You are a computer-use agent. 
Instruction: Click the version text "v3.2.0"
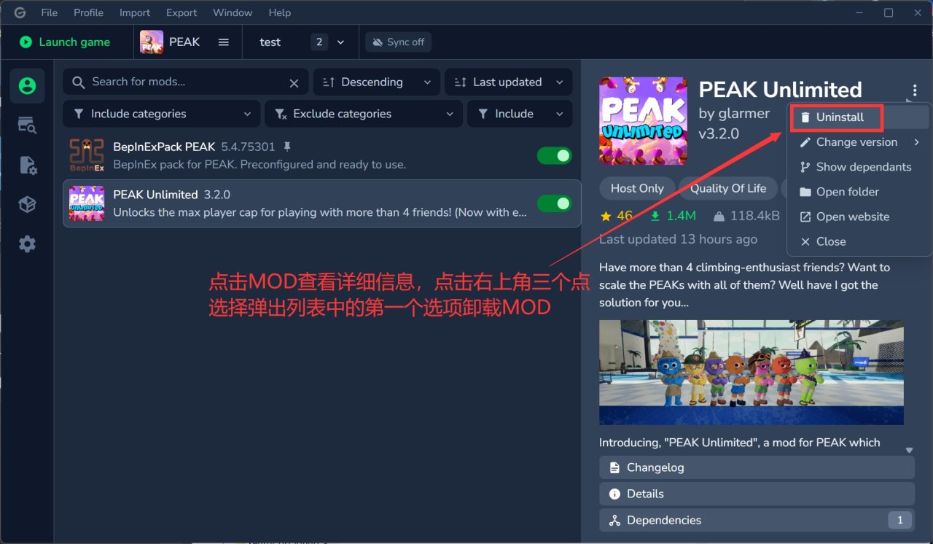pyautogui.click(x=719, y=133)
